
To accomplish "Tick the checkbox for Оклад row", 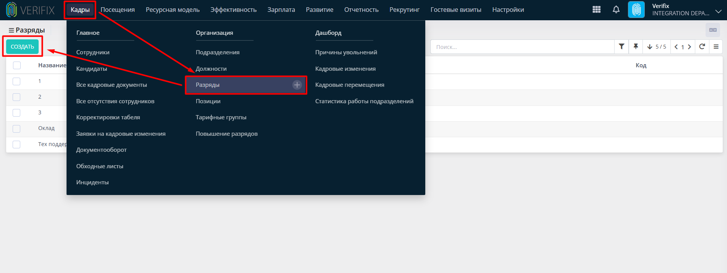I will (16, 129).
